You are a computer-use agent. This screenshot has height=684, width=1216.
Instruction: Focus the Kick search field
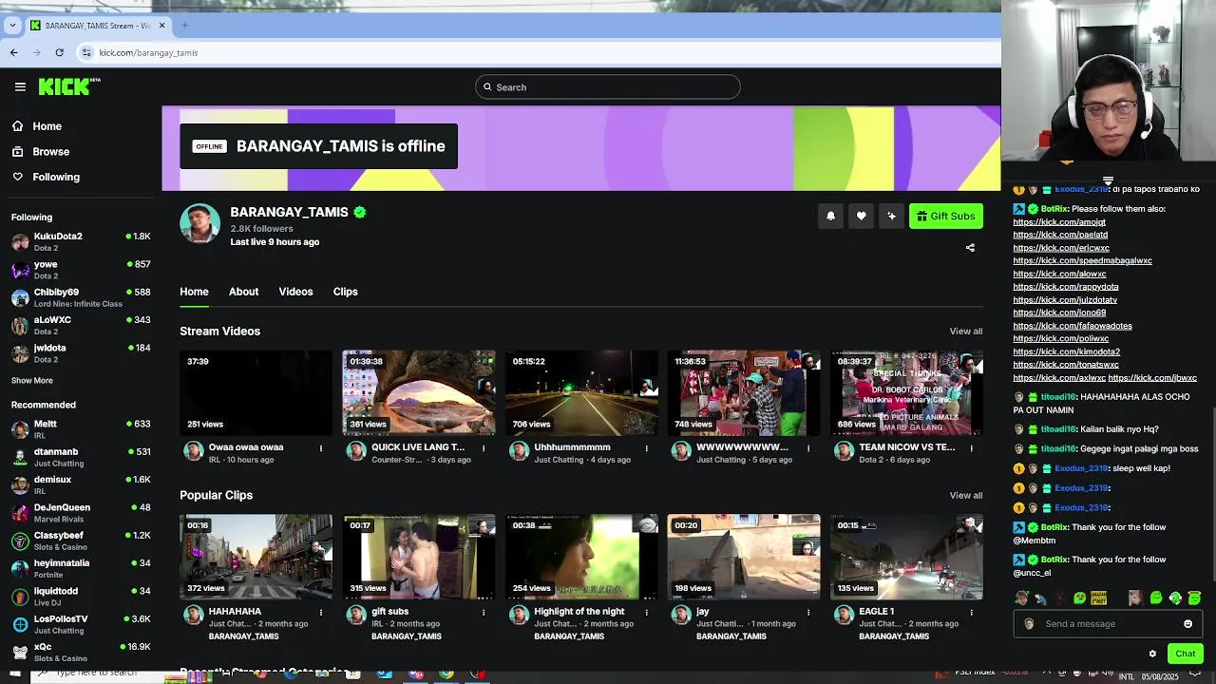click(607, 86)
